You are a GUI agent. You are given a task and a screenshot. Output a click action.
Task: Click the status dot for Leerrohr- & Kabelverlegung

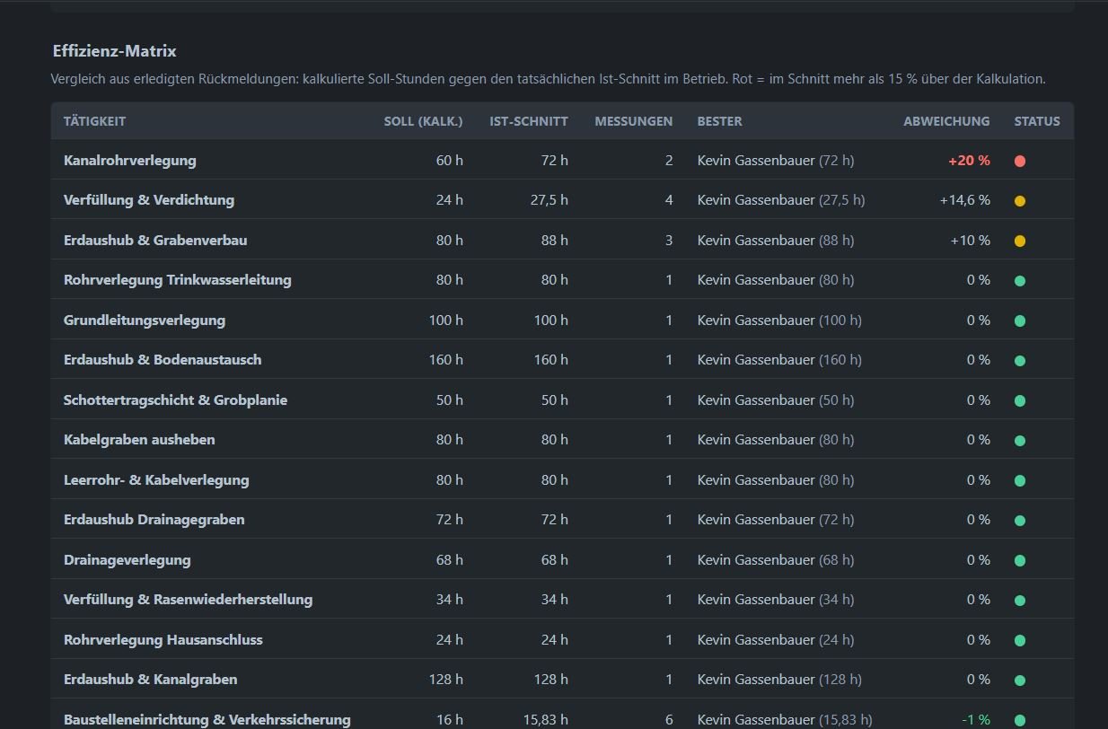[x=1020, y=480]
